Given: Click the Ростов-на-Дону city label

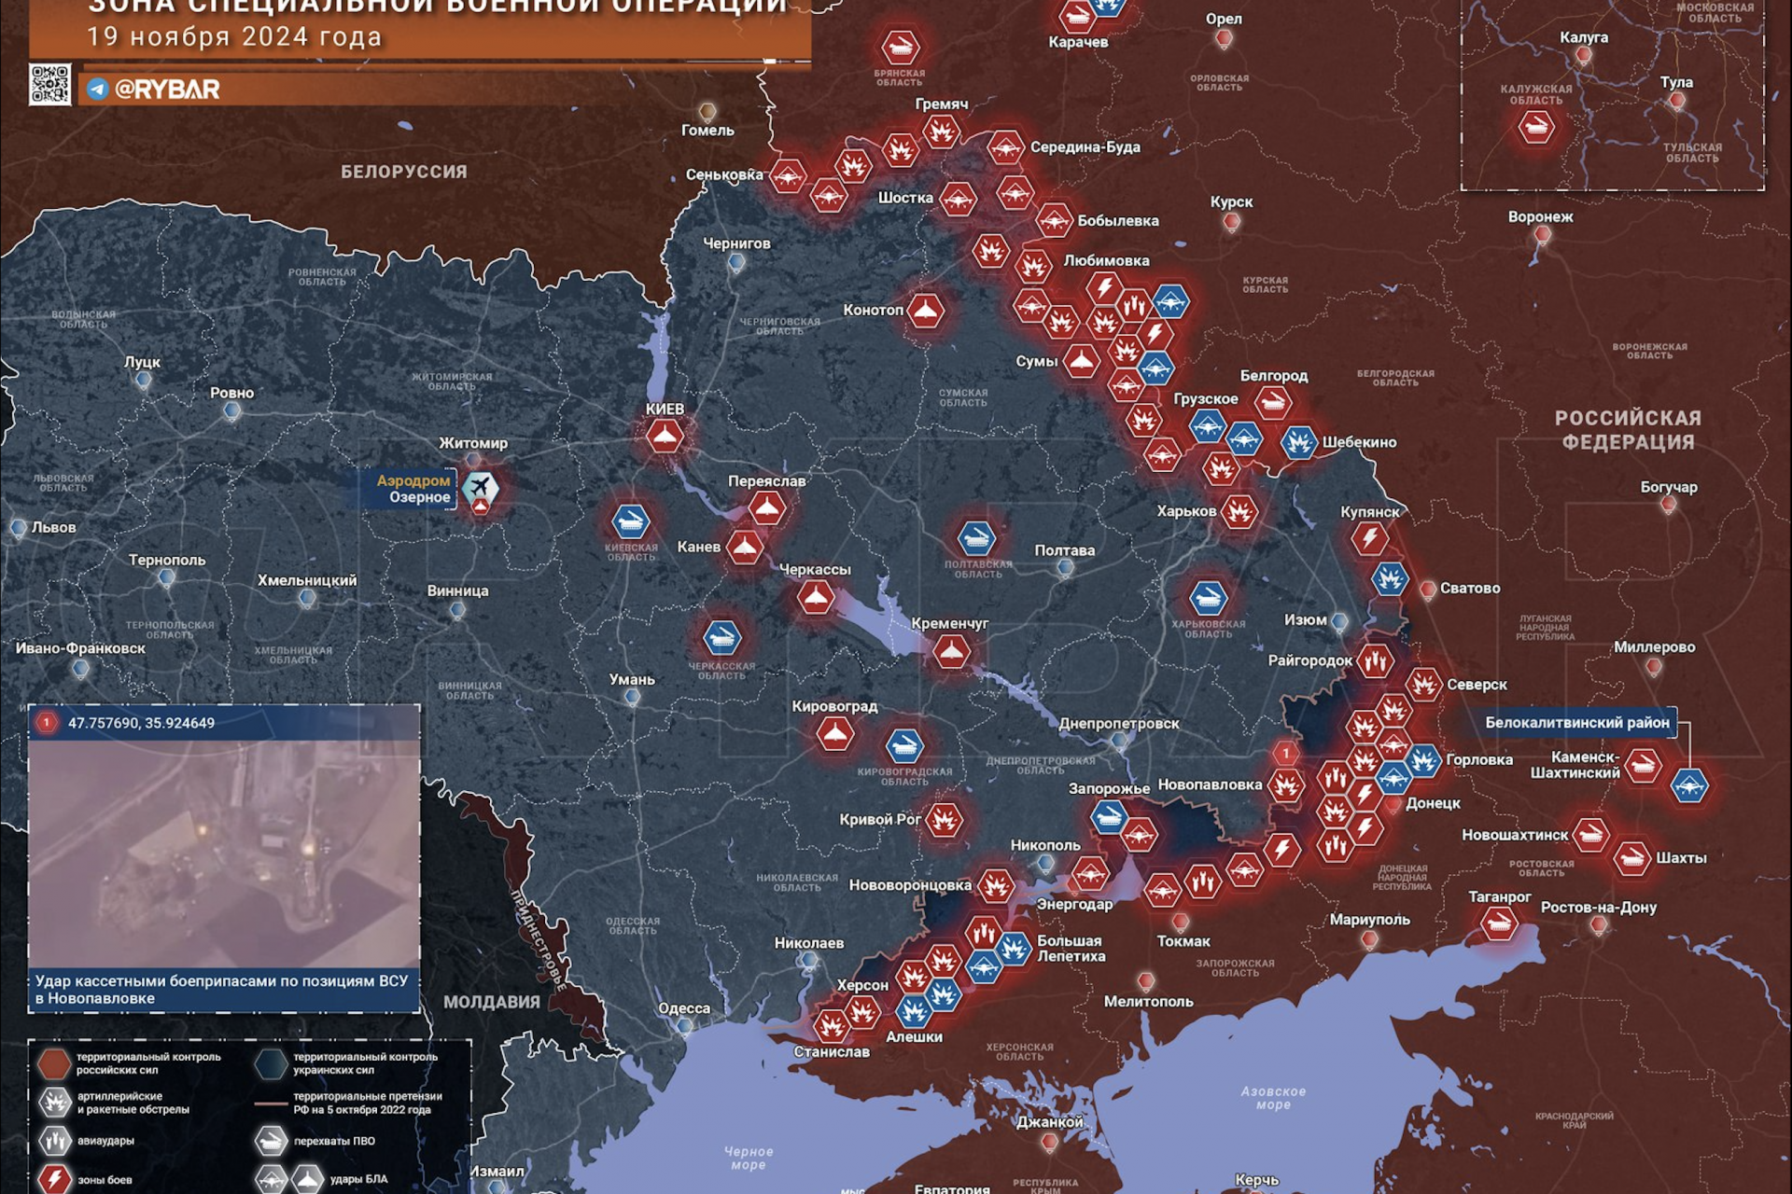Looking at the screenshot, I should tap(1599, 908).
